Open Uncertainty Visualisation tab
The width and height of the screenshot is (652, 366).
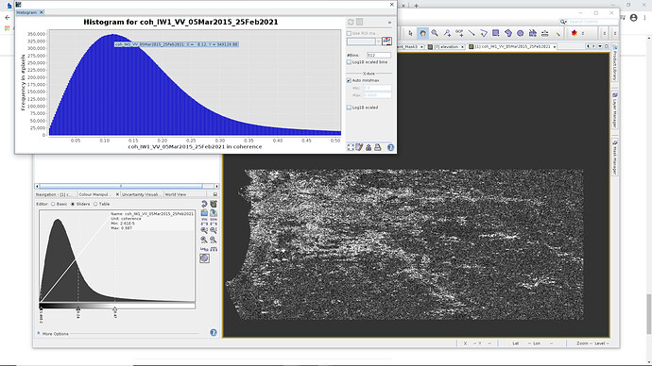point(141,194)
